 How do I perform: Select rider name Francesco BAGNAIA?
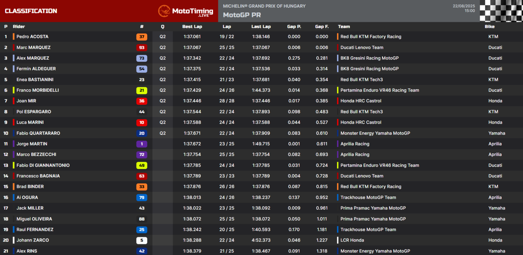(38, 176)
